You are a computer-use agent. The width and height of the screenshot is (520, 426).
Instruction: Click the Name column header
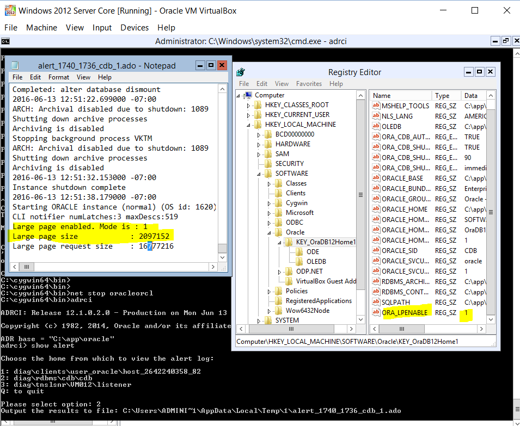pos(382,96)
